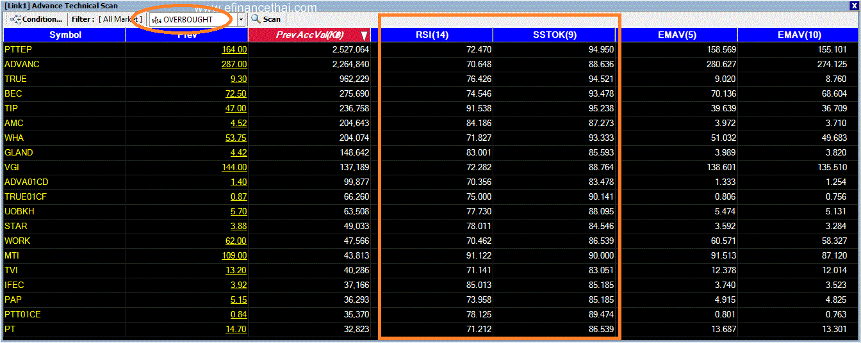Screen dimensions: 861x343
Task: Click RSI value 91.122 for MTI
Action: click(x=479, y=255)
